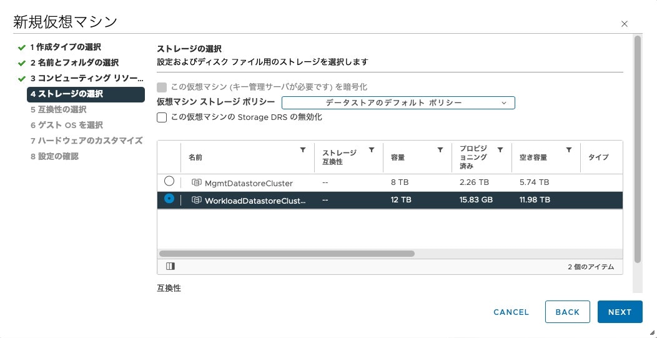Click step 8 設定の確認
Image resolution: width=657 pixels, height=338 pixels.
click(54, 157)
